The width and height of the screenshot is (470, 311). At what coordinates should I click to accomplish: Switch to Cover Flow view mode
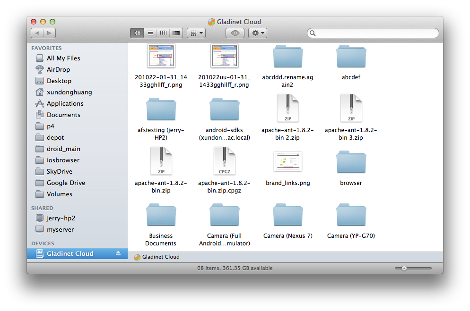(177, 33)
